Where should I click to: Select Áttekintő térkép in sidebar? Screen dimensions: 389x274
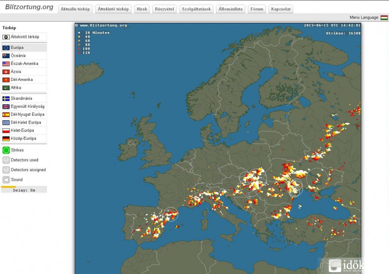(x=24, y=37)
